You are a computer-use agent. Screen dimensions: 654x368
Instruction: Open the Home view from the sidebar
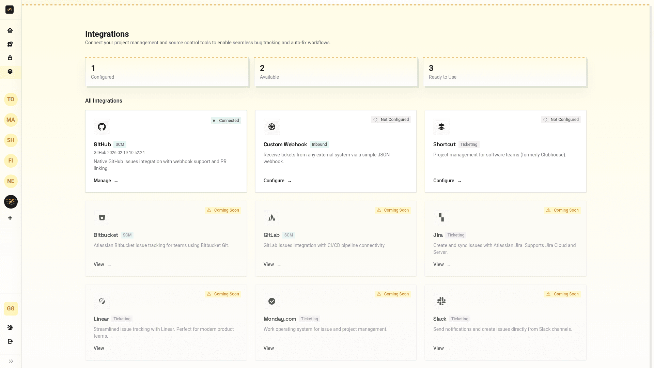coord(10,30)
